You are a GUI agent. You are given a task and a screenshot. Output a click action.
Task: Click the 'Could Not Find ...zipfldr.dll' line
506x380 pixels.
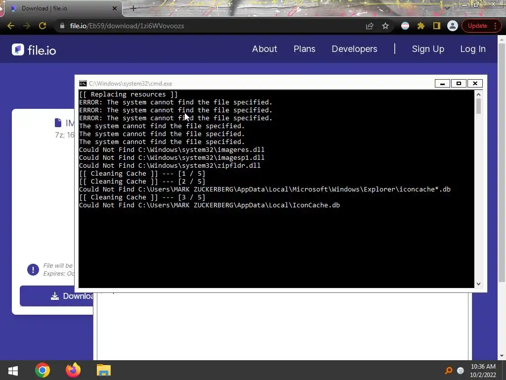(x=170, y=165)
